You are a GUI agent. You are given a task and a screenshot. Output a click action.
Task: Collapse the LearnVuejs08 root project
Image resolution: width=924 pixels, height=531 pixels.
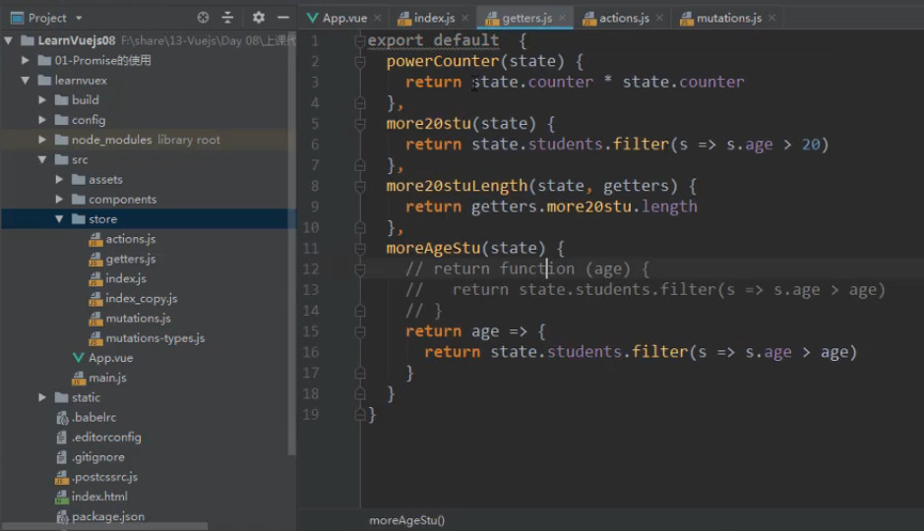(x=8, y=40)
